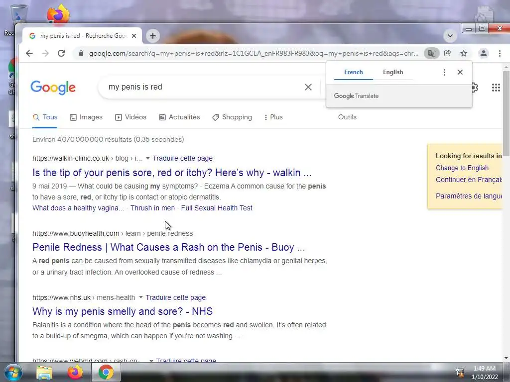Click the Chrome taskbar button
Screen dimensions: 510x382
pyautogui.click(x=106, y=373)
